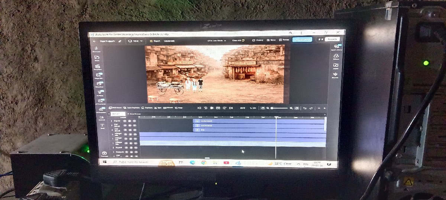446x200 pixels.
Task: Click the blue Download button
Action: point(302,40)
